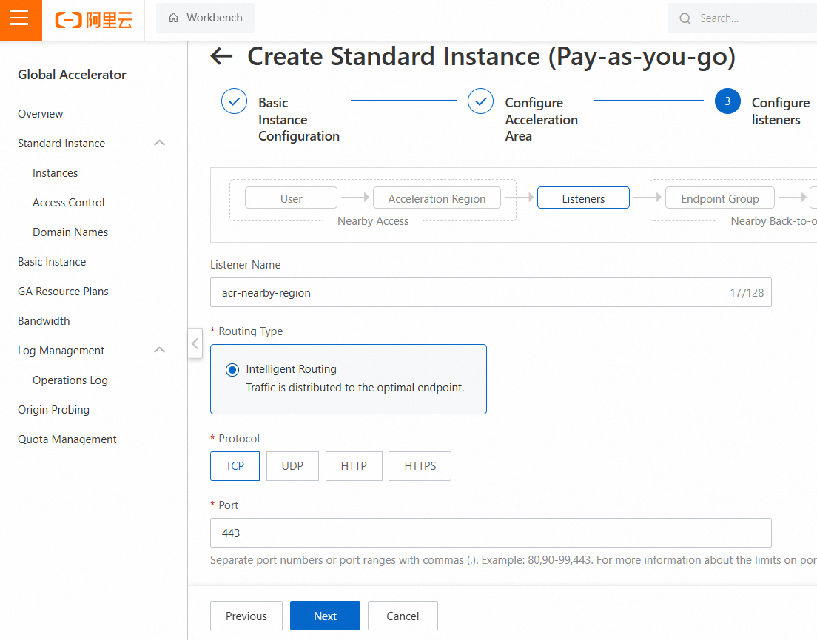Open Workbench from the top bar
This screenshot has width=817, height=640.
point(205,18)
